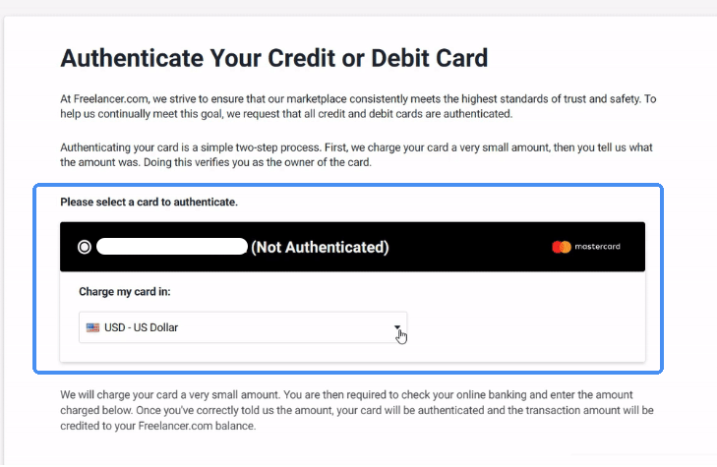
Task: Click the Mastercard circles logo icon
Action: pyautogui.click(x=562, y=247)
